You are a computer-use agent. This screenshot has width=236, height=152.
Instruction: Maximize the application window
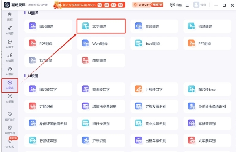pyautogui.click(x=224, y=5)
